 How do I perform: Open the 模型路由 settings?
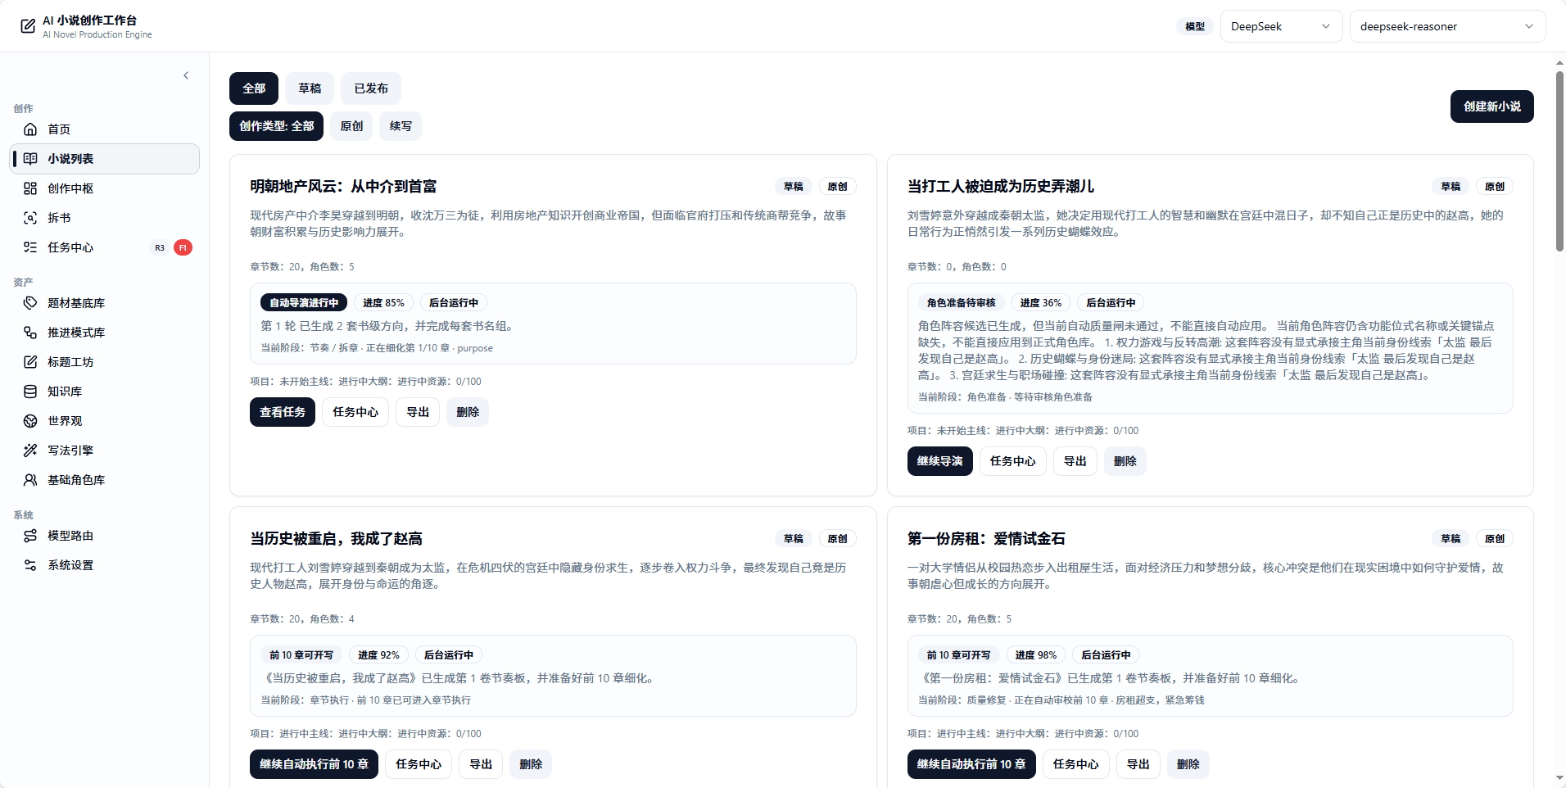click(69, 535)
